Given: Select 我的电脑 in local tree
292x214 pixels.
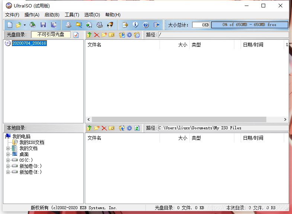Looking at the screenshot, I should click(x=22, y=136).
